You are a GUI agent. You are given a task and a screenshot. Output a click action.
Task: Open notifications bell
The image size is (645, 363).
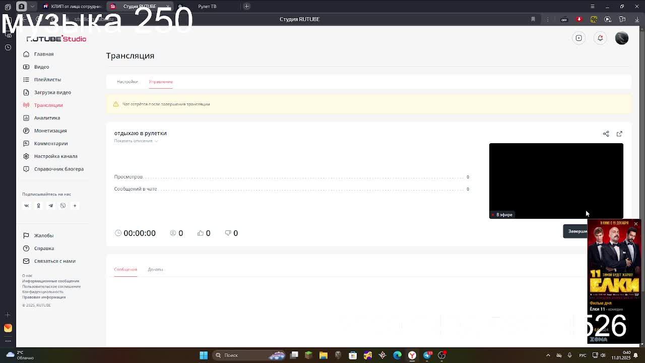[600, 38]
